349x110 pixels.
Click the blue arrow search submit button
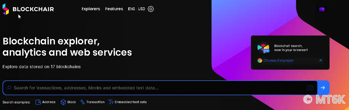[323, 88]
